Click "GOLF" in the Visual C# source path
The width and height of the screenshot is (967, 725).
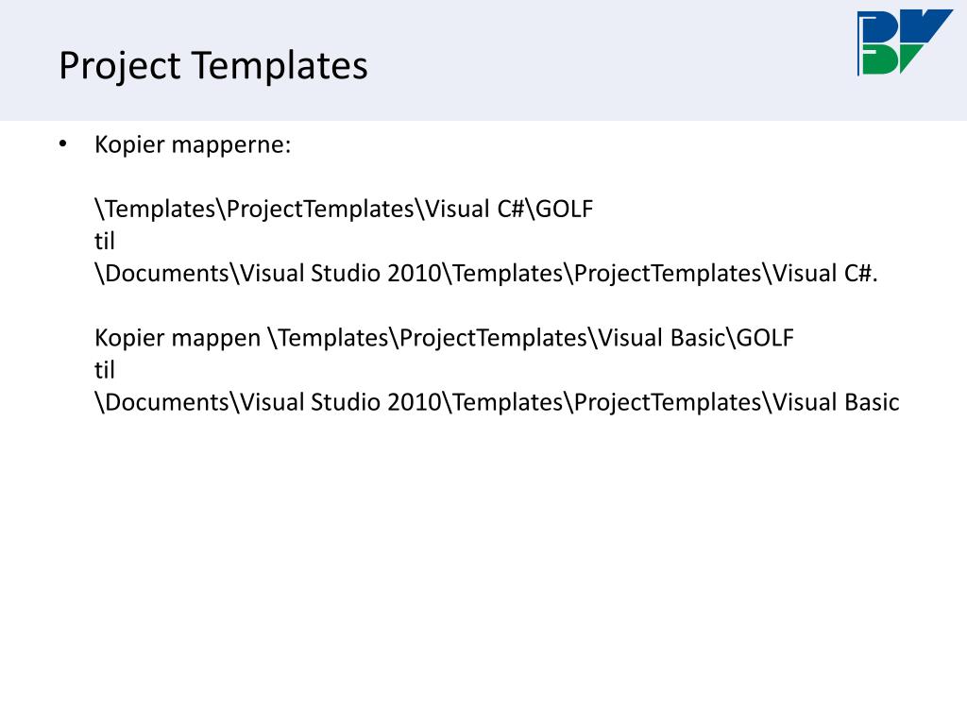pyautogui.click(x=565, y=209)
